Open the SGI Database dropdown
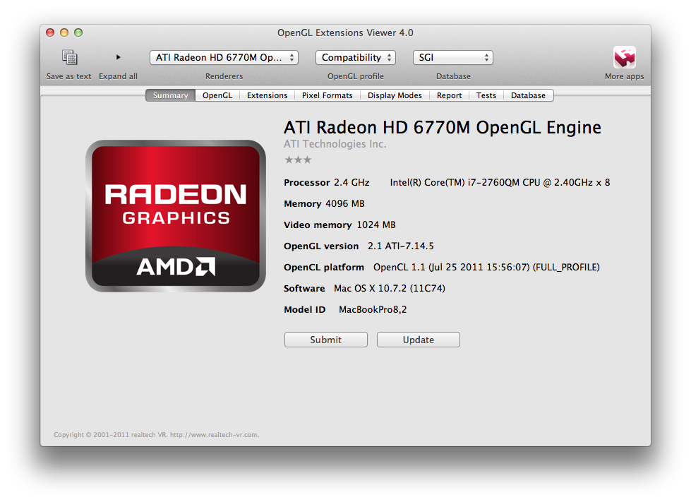The height and width of the screenshot is (502, 691). [x=452, y=58]
